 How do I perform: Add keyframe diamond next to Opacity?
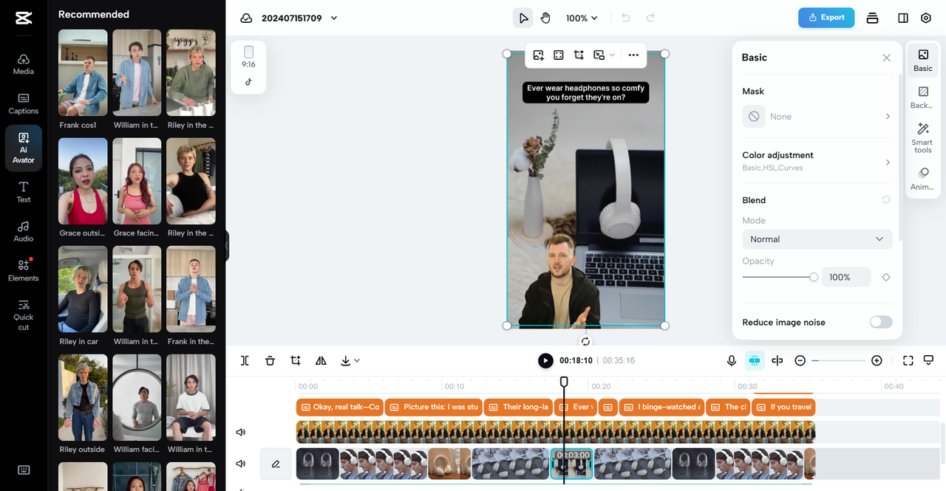886,277
